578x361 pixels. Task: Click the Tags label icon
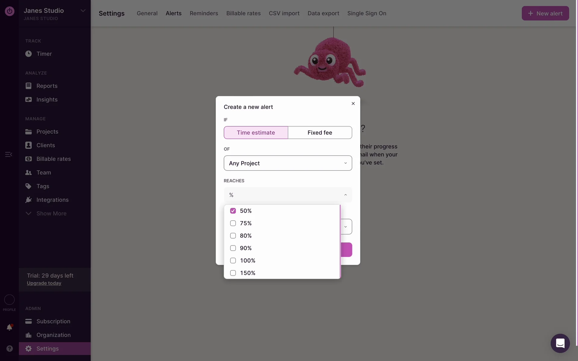(28, 186)
